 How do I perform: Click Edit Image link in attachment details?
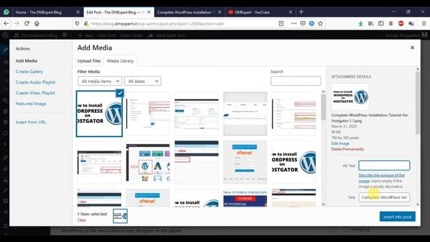pyautogui.click(x=340, y=143)
